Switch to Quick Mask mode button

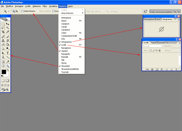click(8, 81)
